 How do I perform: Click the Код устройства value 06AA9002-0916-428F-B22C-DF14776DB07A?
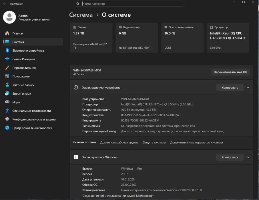[x=150, y=115]
